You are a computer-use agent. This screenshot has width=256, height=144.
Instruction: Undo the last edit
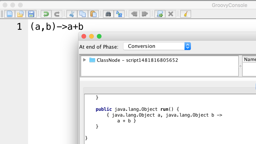[46, 14]
